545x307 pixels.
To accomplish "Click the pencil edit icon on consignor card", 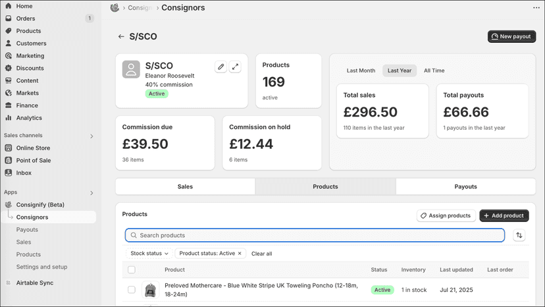I will click(x=221, y=67).
